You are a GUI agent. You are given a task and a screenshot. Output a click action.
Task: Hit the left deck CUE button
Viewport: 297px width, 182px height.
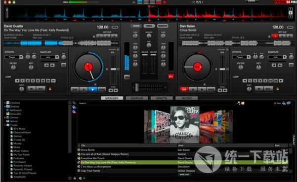click(x=75, y=89)
